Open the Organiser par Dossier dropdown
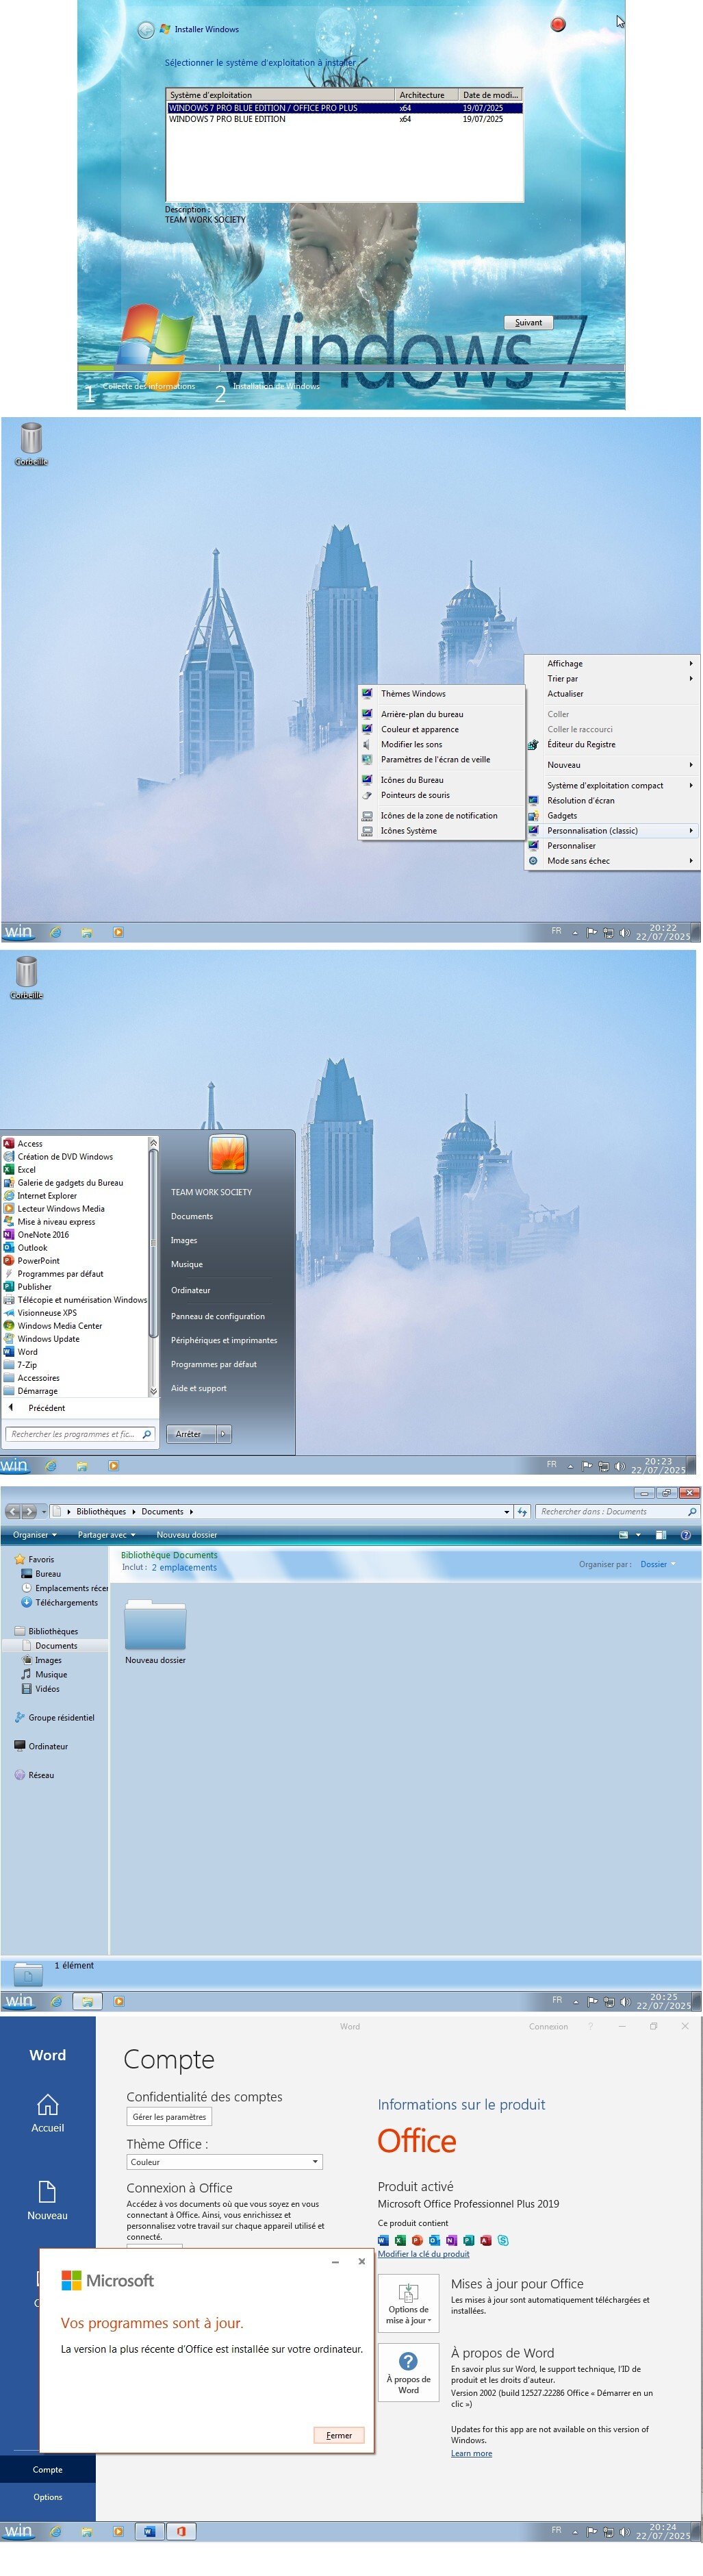The image size is (703, 2576). (658, 1565)
